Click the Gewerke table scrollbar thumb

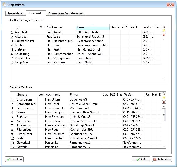(164, 115)
